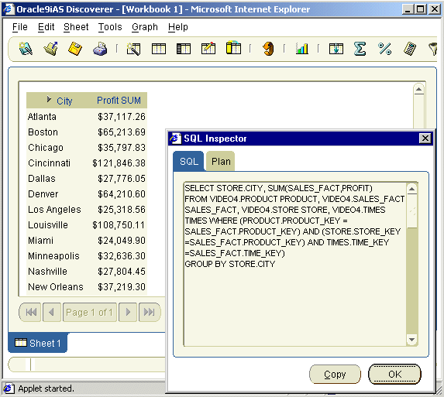Open the Calculations calculator icon
444x397 pixels.
pos(410,49)
